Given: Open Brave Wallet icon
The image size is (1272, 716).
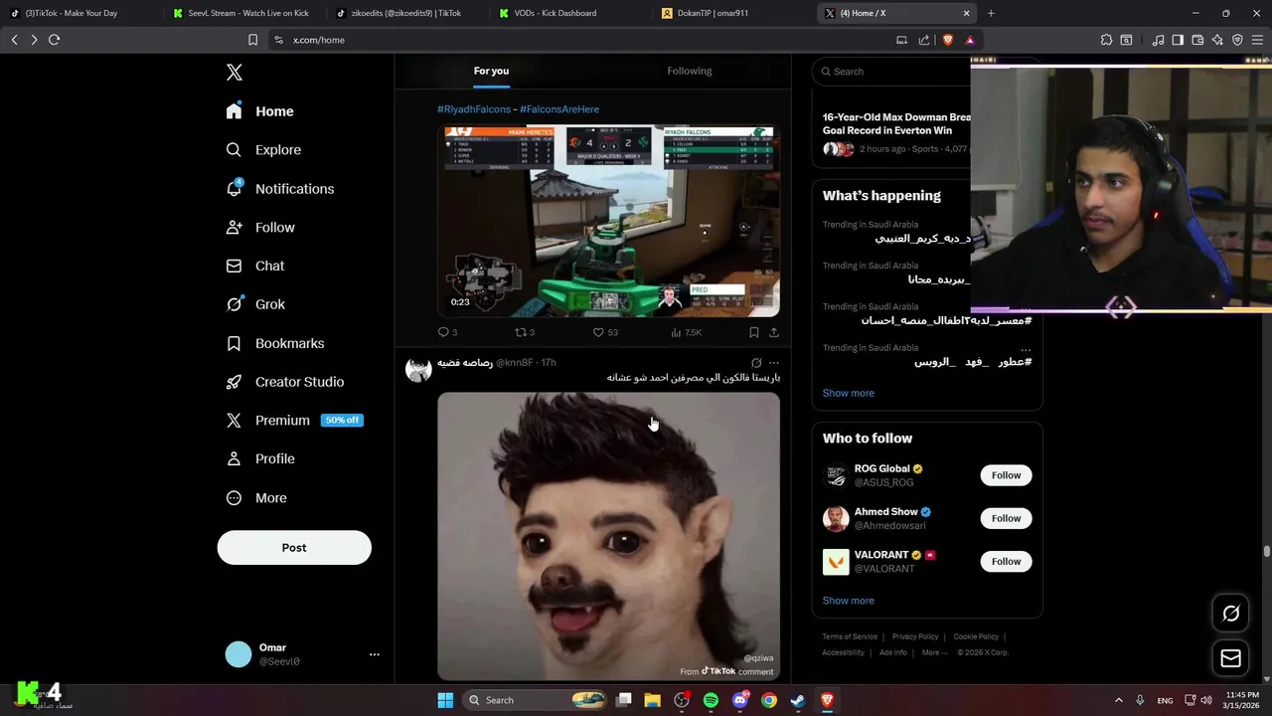Looking at the screenshot, I should tap(1197, 40).
